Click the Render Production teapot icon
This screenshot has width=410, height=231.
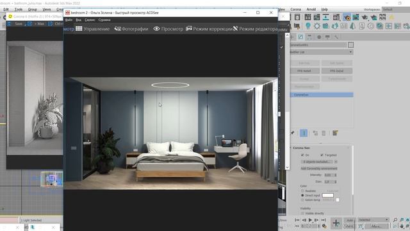365,17
